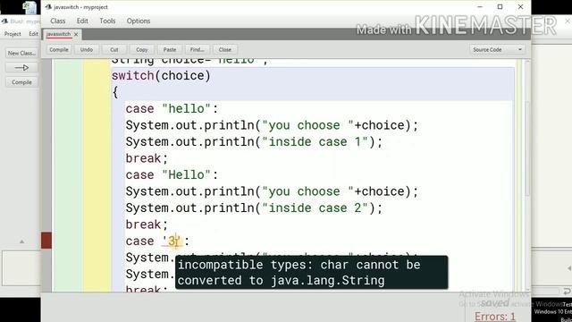This screenshot has height=322, width=572.
Task: Minimize the javaswitch editor window
Action: (x=480, y=7)
